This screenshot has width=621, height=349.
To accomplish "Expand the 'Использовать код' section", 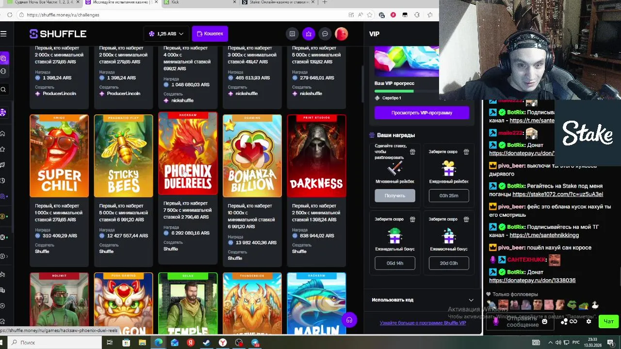I will pos(422,300).
